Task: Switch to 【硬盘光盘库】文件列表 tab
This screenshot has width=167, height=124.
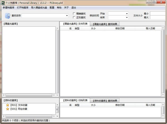Action: pyautogui.click(x=75, y=24)
